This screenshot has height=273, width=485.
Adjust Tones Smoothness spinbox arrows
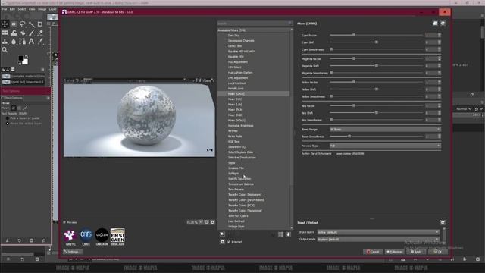440,136
